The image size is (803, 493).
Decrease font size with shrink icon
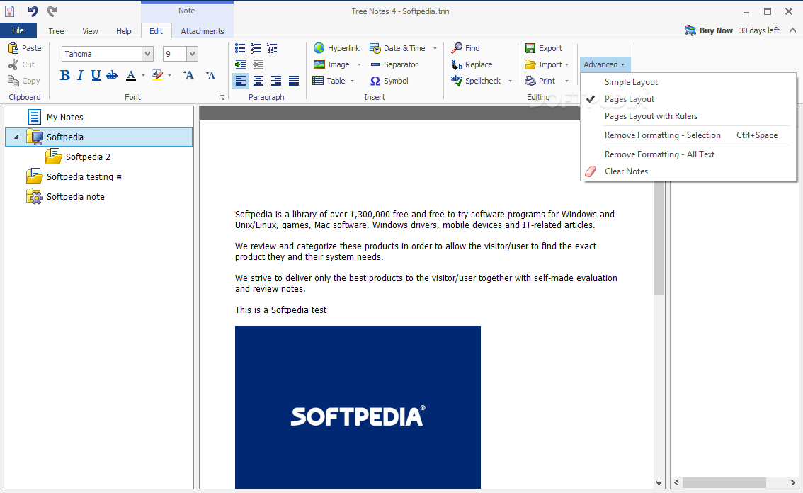(x=210, y=75)
